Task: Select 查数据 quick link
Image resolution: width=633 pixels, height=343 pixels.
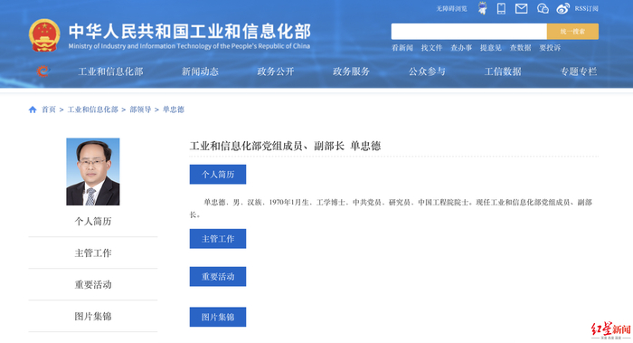Action: 520,48
